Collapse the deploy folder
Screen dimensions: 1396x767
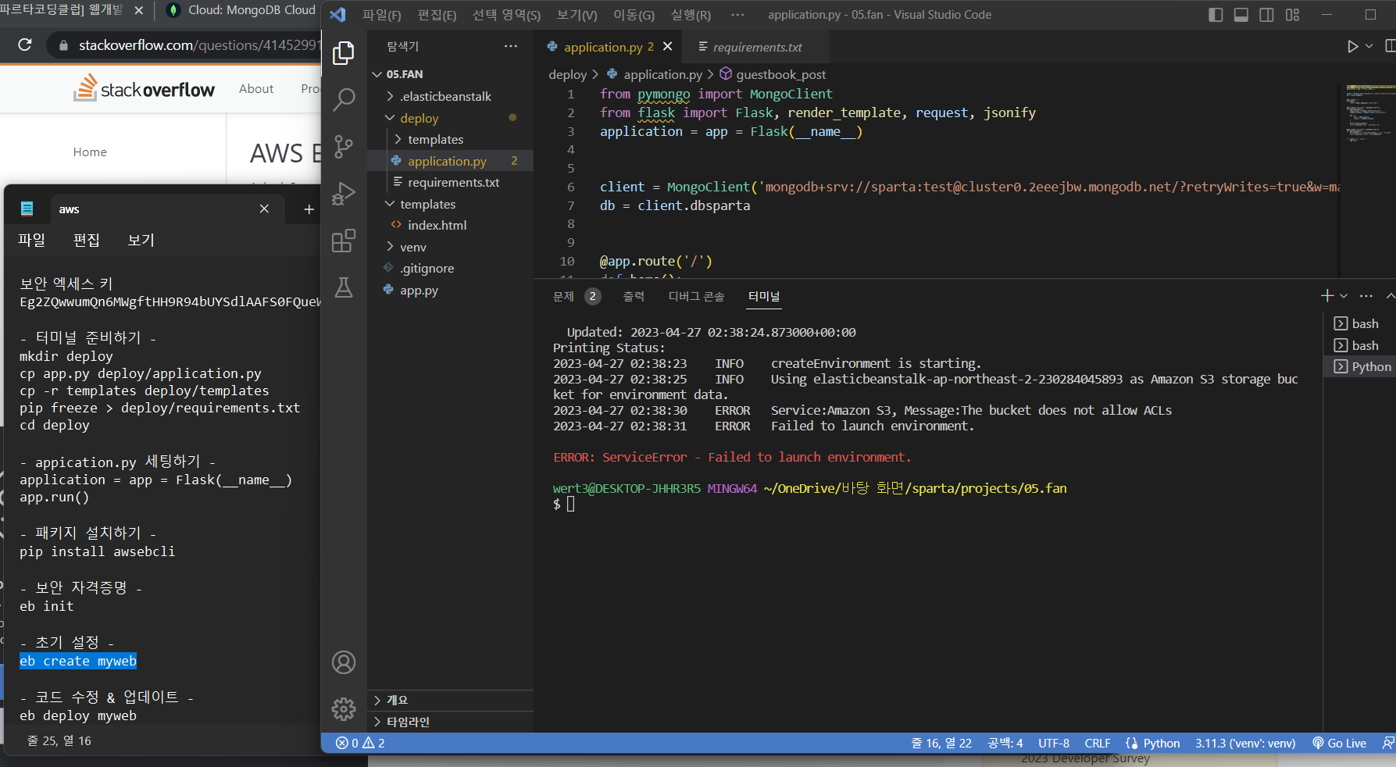[450, 118]
